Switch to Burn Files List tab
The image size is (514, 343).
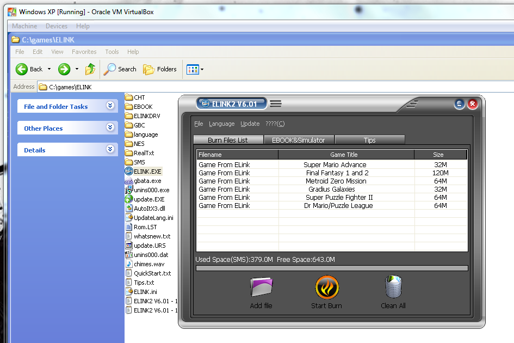pos(228,140)
